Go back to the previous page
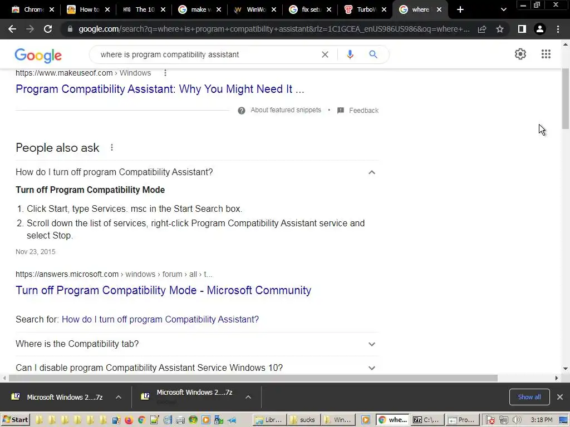This screenshot has width=570, height=427. click(12, 29)
